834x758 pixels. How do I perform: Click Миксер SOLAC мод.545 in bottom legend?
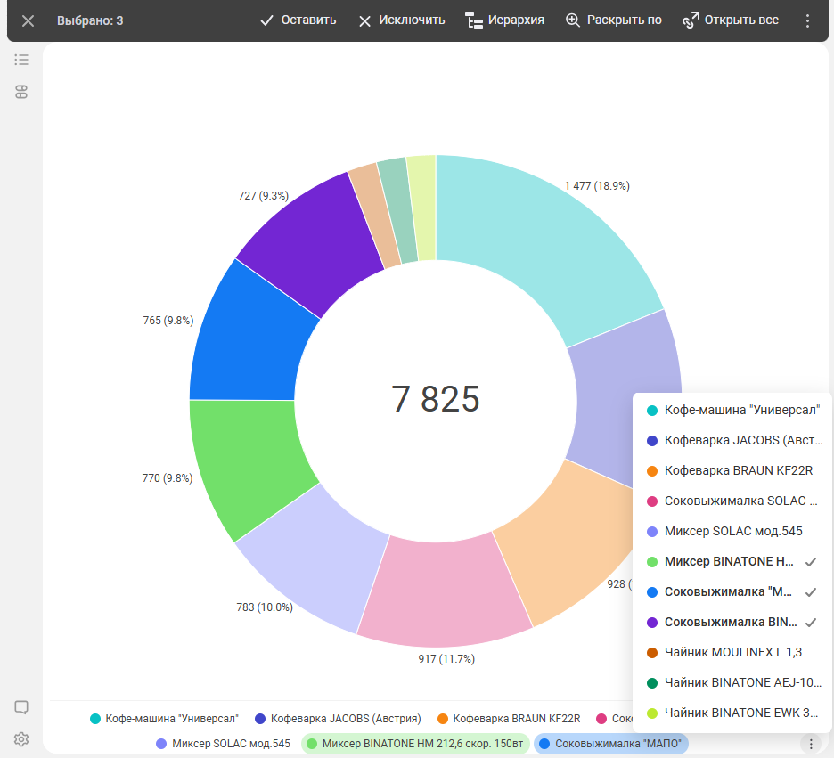click(x=223, y=744)
